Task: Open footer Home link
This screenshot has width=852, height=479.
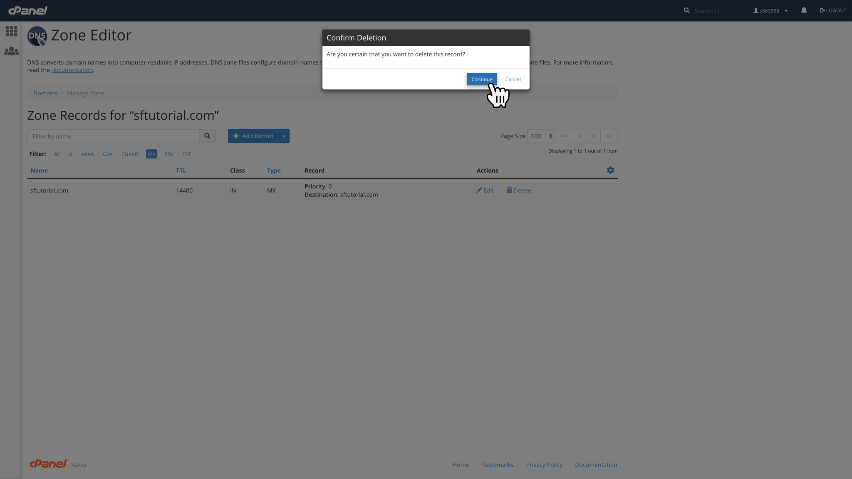Action: pos(461,465)
